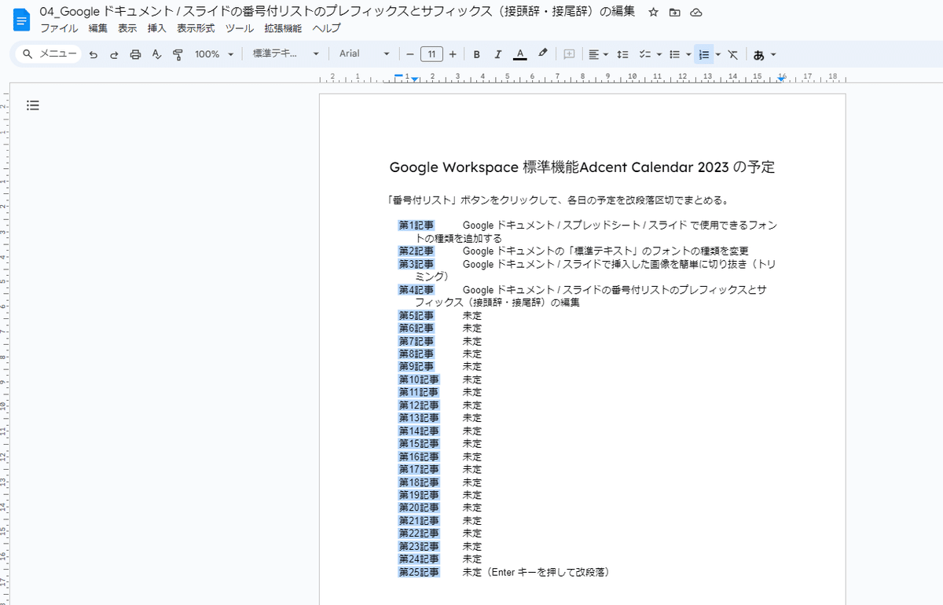This screenshot has width=943, height=605.
Task: Open bulleted list options arrow
Action: pyautogui.click(x=688, y=54)
